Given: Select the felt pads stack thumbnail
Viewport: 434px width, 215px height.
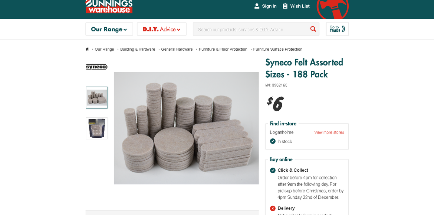Looking at the screenshot, I should (96, 98).
